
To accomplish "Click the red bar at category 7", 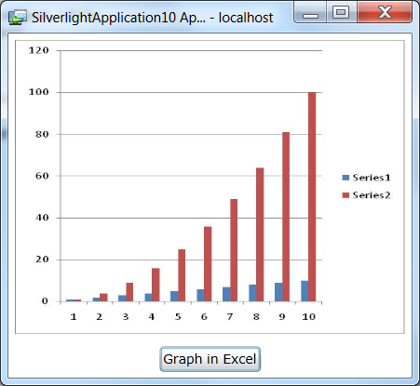I will 234,250.
